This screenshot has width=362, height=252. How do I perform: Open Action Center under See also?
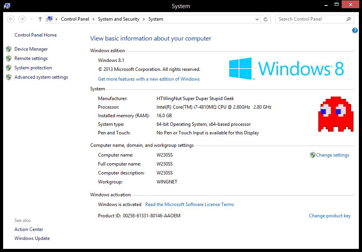(29, 229)
